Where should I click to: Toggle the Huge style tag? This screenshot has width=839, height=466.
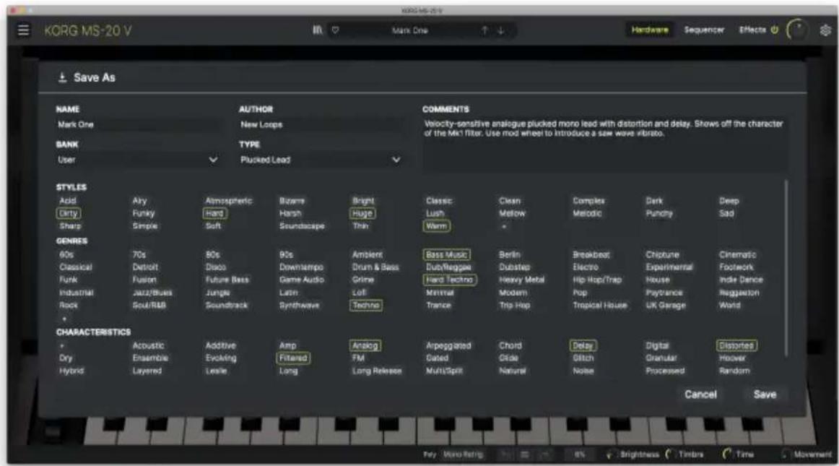[362, 213]
